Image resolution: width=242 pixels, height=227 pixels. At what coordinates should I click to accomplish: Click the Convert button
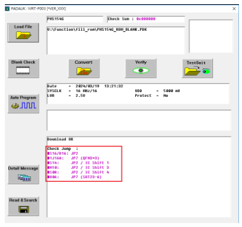84,68
